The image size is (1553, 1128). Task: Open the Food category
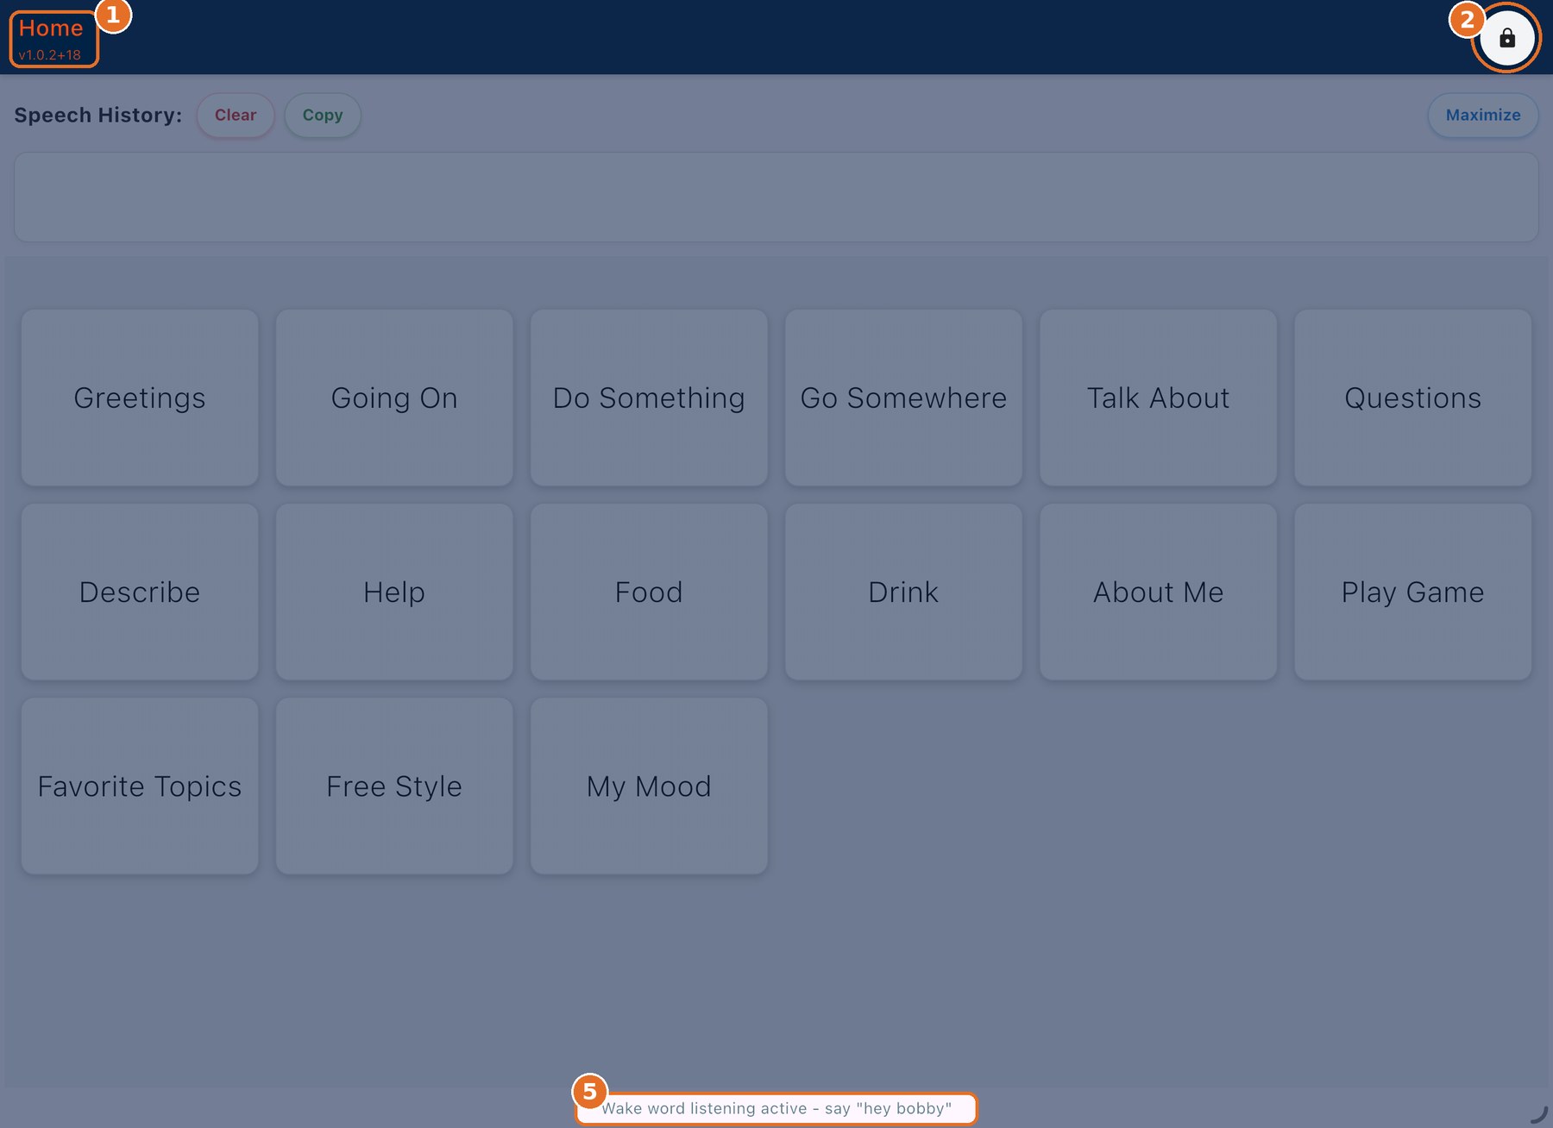pyautogui.click(x=649, y=592)
